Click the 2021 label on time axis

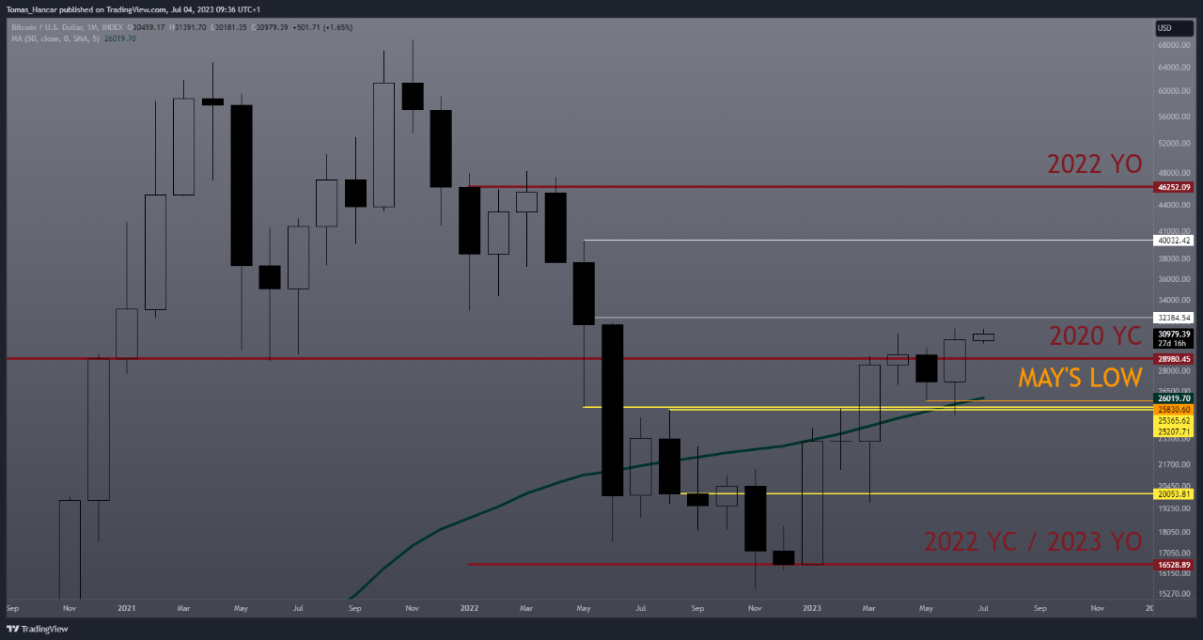127,608
